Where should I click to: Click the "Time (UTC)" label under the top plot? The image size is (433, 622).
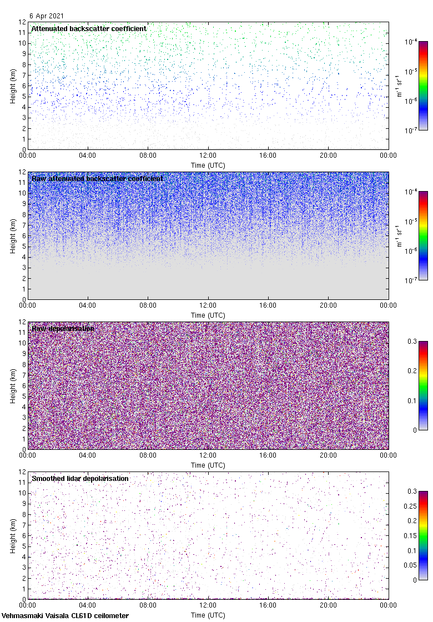(208, 165)
